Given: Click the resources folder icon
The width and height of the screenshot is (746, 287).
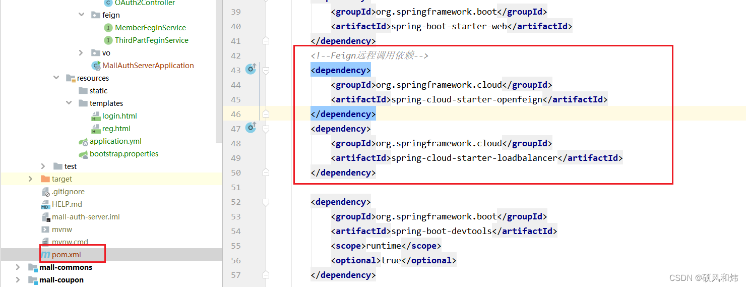Looking at the screenshot, I should point(71,78).
